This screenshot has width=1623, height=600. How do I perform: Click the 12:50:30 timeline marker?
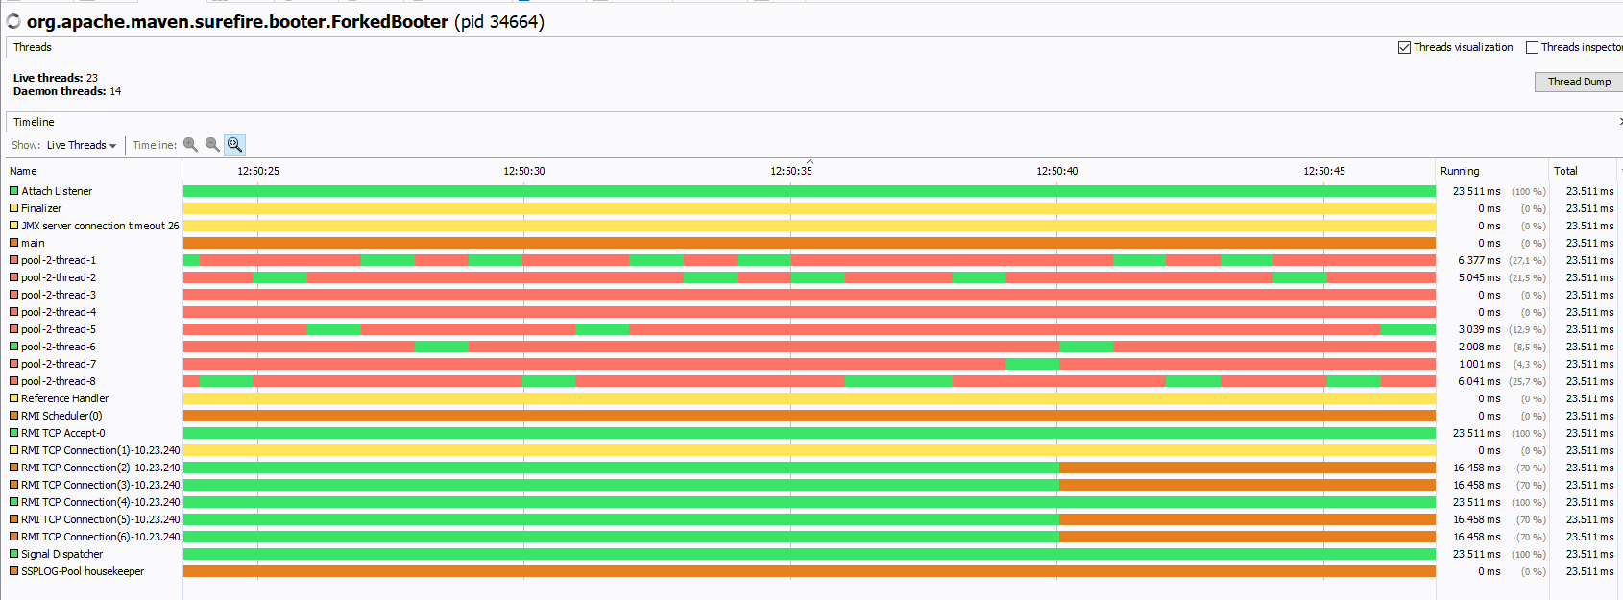pos(524,171)
